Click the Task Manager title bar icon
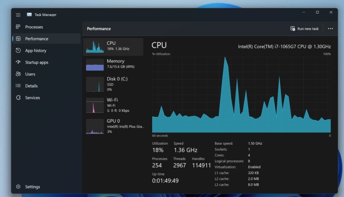The image size is (344, 197). 29,15
